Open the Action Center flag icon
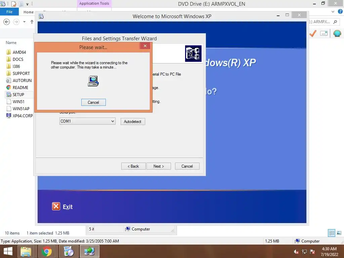This screenshot has height=258, width=344. (312, 252)
